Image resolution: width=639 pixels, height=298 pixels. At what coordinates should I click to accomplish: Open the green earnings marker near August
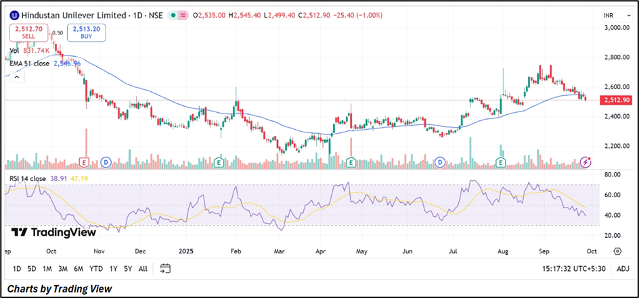(500, 163)
